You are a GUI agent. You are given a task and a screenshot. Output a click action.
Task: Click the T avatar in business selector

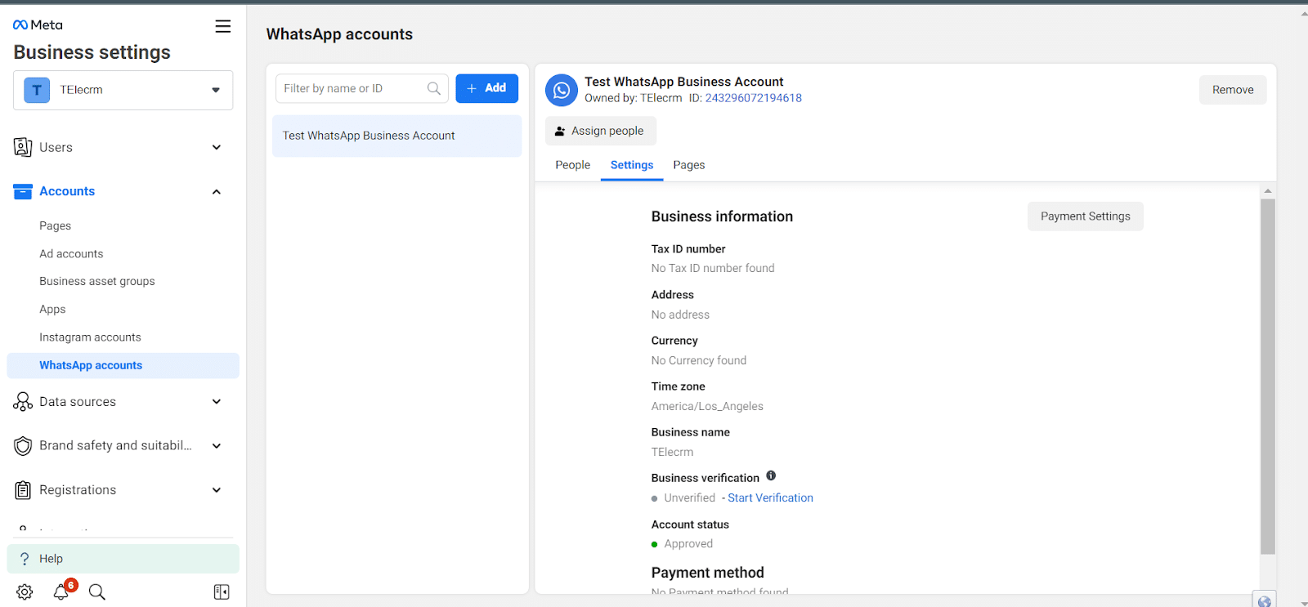pyautogui.click(x=37, y=90)
